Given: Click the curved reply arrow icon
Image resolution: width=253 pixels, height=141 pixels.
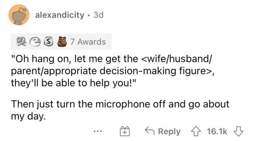Looking at the screenshot, I should click(150, 131).
